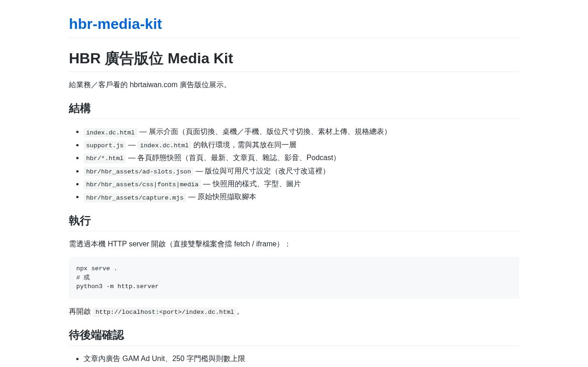Click hbr/hbr_assets/css|fonts|media code label
Image resolution: width=588 pixels, height=367 pixels.
coord(142,184)
